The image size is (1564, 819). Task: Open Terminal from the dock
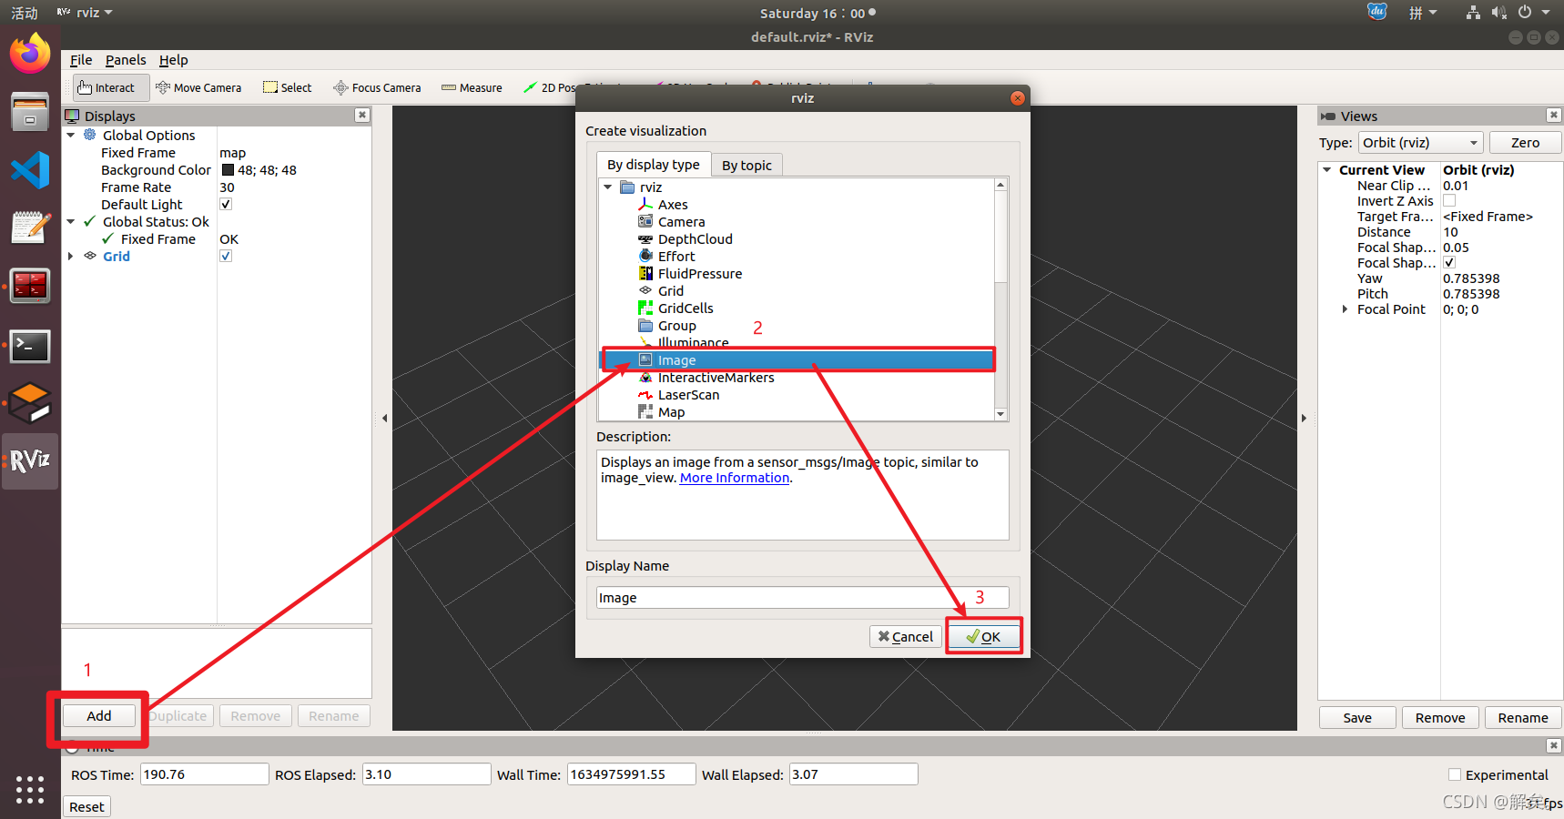(x=30, y=346)
